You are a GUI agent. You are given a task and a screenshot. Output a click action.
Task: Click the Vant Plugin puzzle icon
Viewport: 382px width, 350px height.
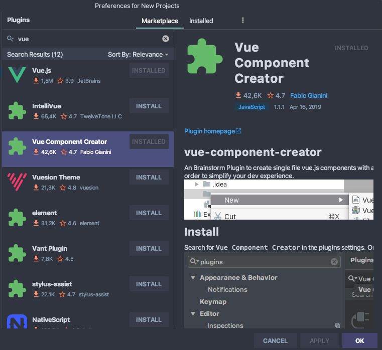tap(17, 253)
